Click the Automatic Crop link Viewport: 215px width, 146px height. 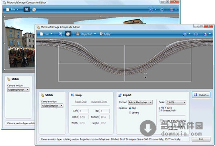click(x=99, y=101)
